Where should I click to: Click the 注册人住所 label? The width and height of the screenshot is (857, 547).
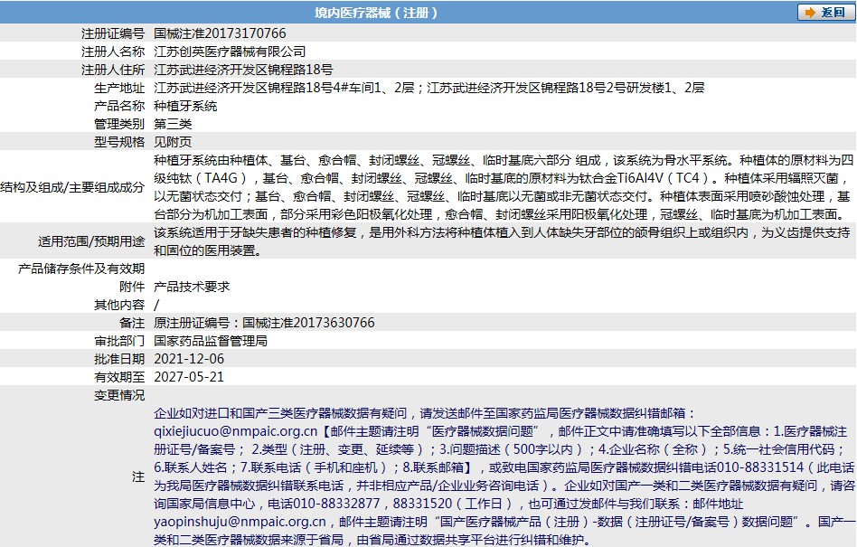(113, 70)
